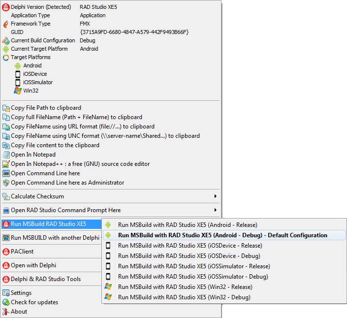Select Open Command Line here

(x=111, y=173)
